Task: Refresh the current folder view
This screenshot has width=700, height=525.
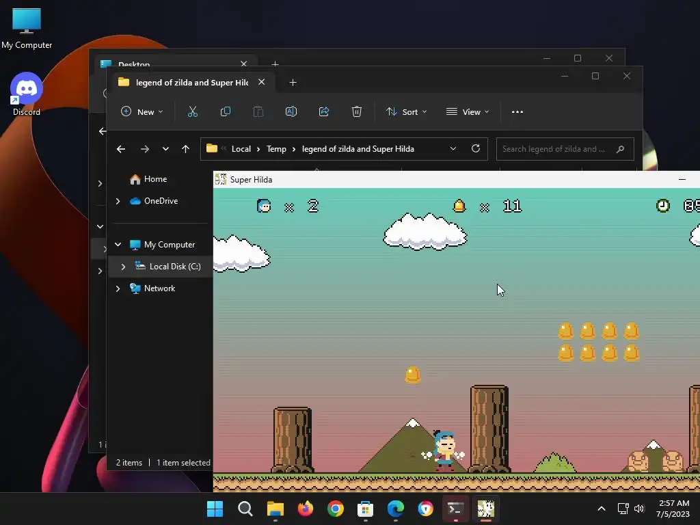Action: (476, 148)
